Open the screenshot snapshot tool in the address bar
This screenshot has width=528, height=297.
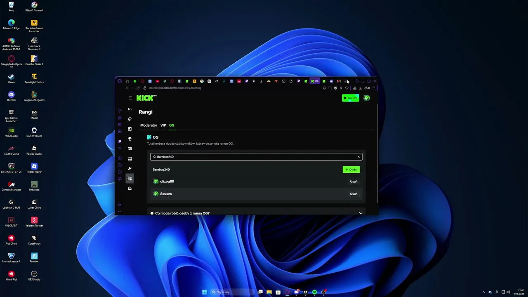point(330,88)
